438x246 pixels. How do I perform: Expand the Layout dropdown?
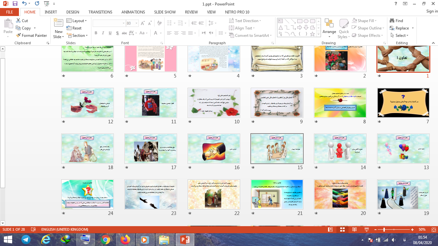coord(77,21)
